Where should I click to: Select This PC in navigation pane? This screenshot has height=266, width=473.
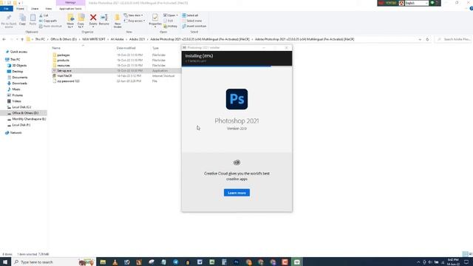pos(15,59)
